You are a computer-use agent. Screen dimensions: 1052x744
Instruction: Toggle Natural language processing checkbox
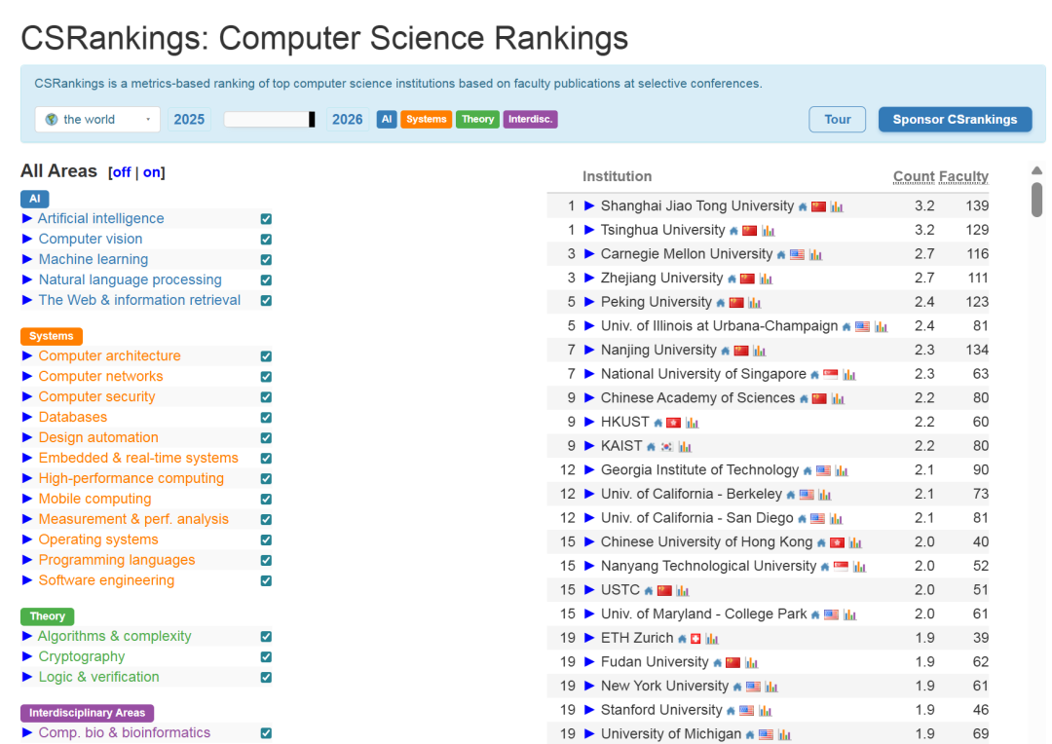(x=266, y=280)
